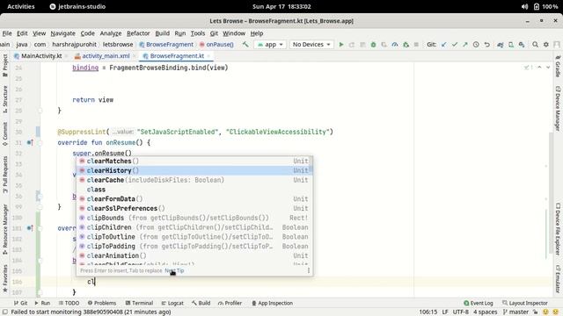Screen dimensions: 563x316
Task: Open the TODO tool window
Action: 69,303
